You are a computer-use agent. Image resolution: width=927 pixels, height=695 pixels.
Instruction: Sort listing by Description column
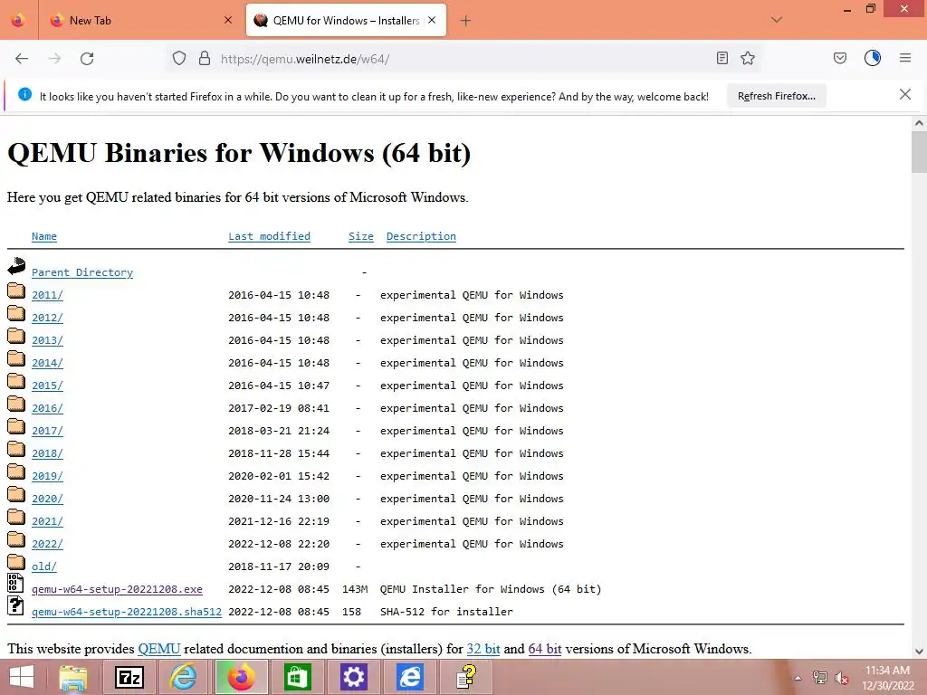421,236
